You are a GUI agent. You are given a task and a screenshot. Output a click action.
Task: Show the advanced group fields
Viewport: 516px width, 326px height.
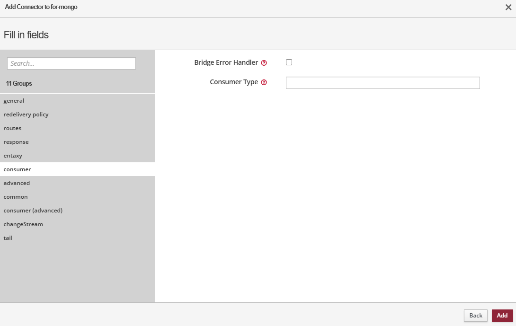[x=17, y=183]
